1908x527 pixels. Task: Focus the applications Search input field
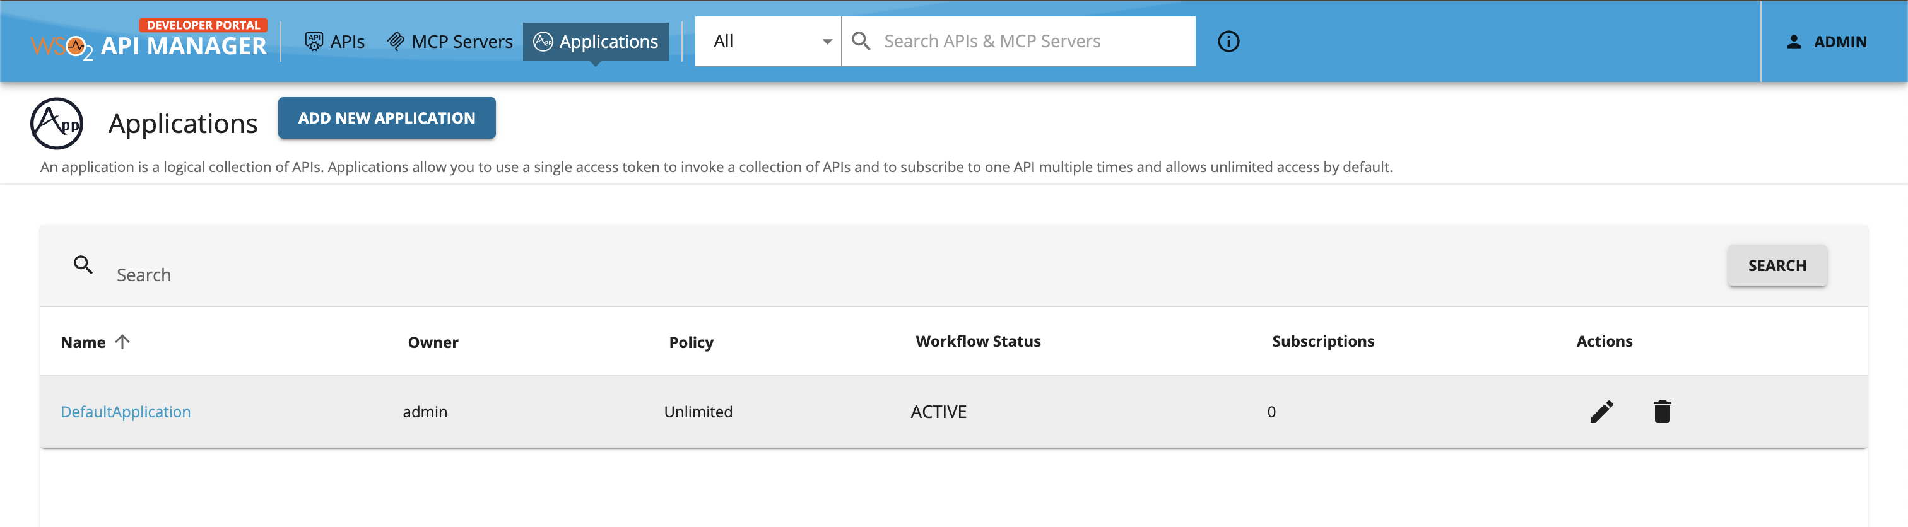click(889, 275)
